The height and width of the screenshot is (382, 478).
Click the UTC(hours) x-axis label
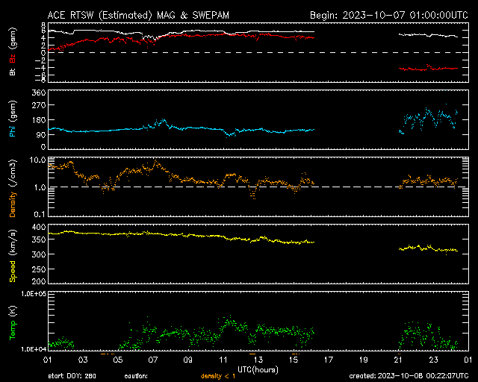pyautogui.click(x=258, y=369)
